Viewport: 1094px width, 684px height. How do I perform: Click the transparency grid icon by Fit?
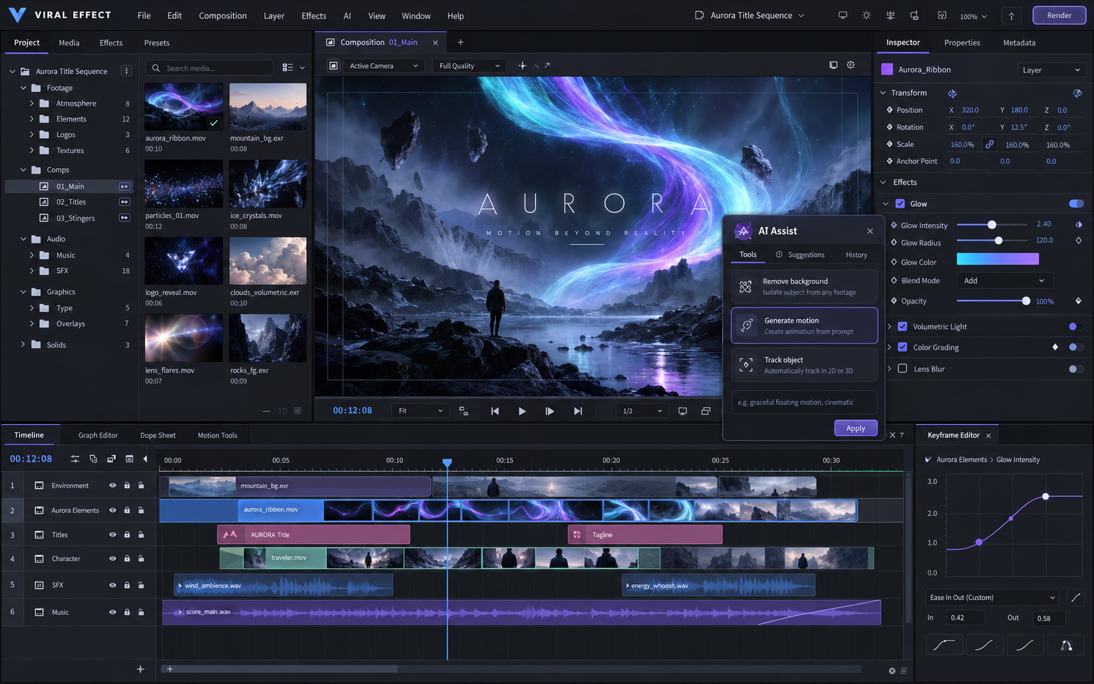tap(464, 411)
